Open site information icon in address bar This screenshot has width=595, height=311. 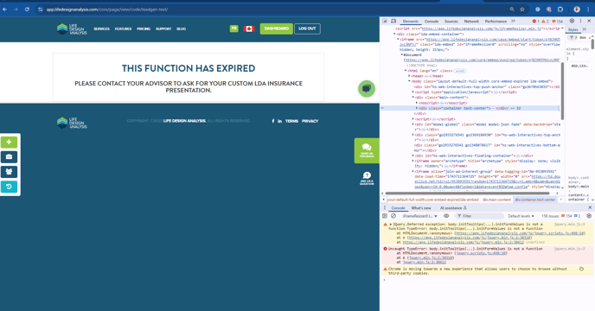(41, 10)
